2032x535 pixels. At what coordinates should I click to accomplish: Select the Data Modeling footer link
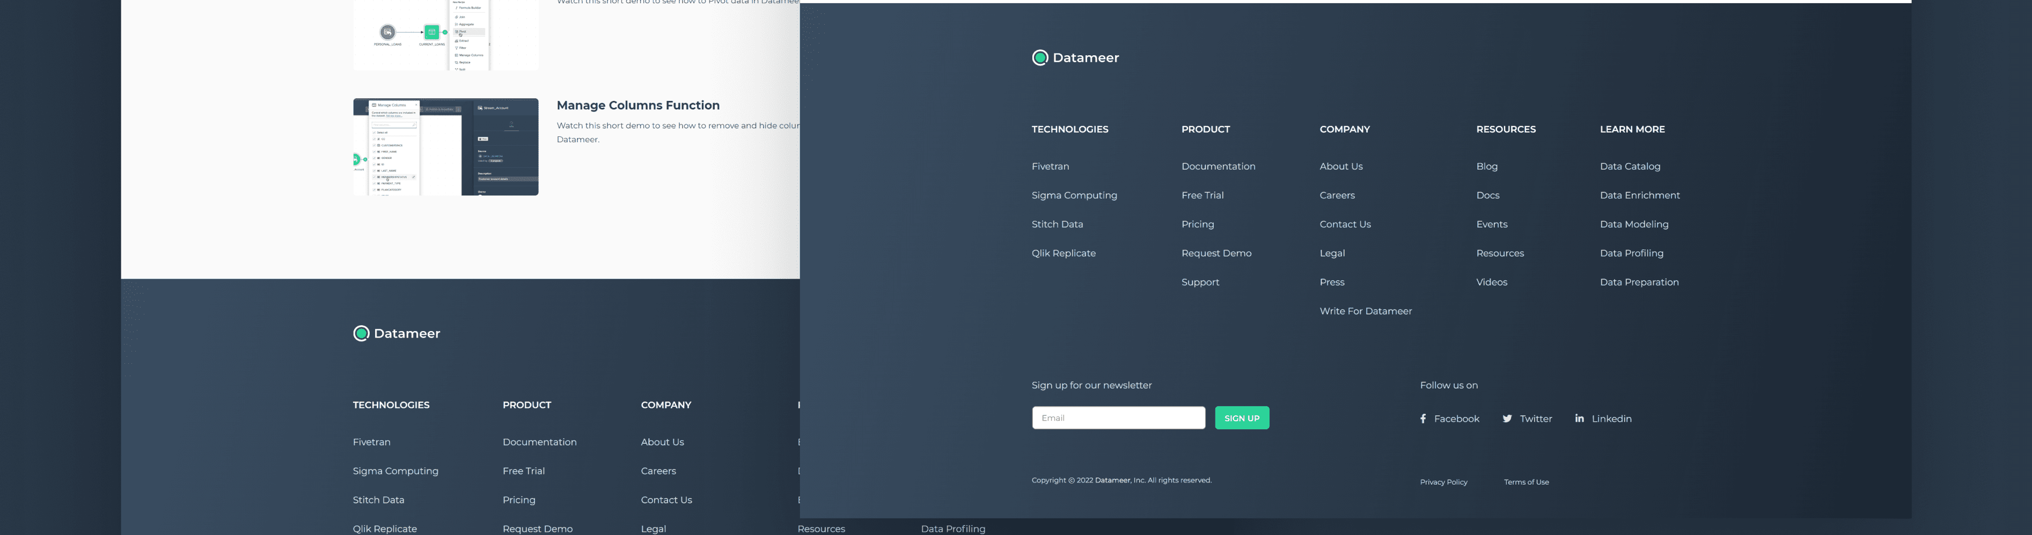pyautogui.click(x=1634, y=225)
